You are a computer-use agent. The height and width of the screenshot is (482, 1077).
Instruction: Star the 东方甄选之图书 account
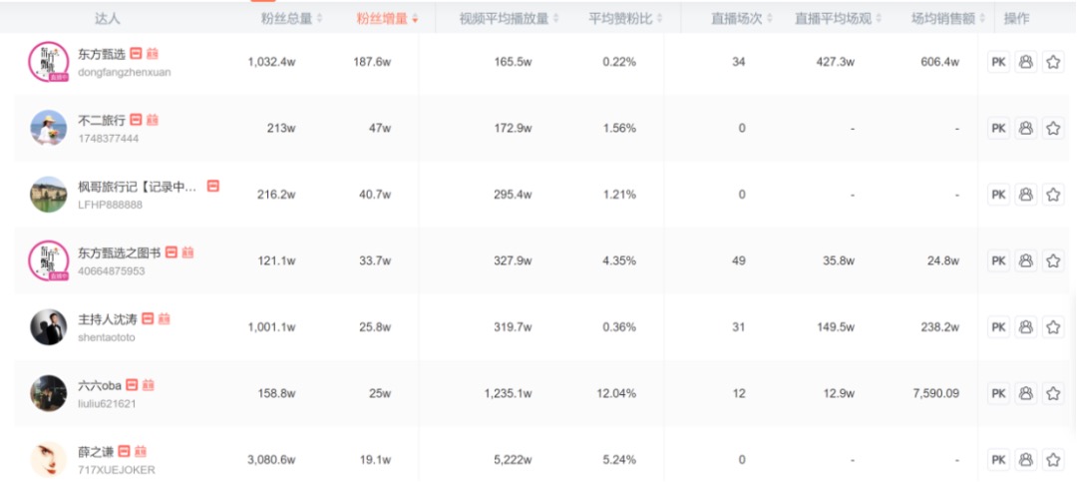click(x=1053, y=260)
